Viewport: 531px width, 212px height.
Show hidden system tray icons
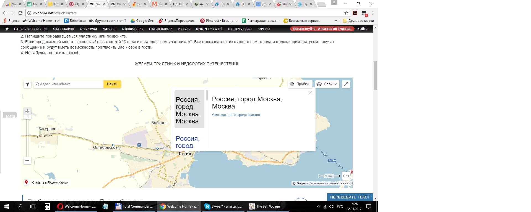pyautogui.click(x=318, y=206)
